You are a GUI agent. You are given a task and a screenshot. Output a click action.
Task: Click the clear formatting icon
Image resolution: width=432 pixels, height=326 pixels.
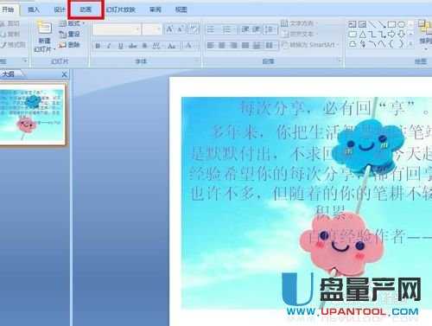(x=194, y=29)
